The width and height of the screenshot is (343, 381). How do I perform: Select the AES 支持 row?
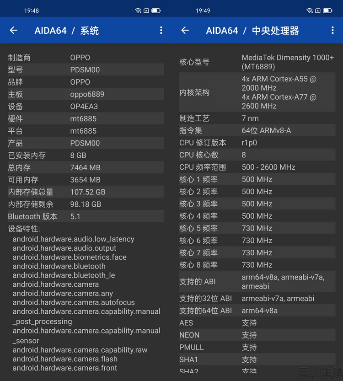click(x=257, y=323)
